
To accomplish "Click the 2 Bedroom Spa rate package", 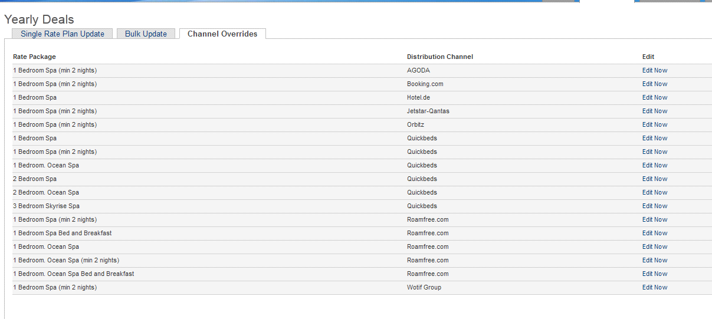I will pyautogui.click(x=35, y=179).
